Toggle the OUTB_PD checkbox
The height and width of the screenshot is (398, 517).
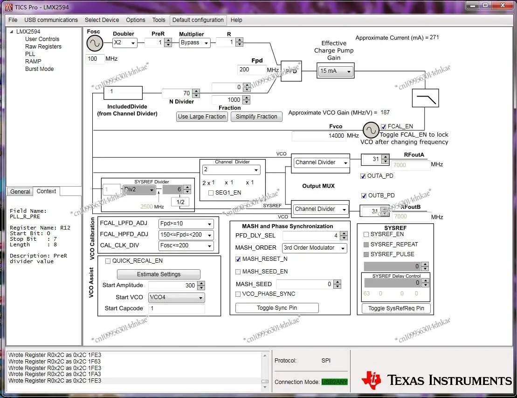pyautogui.click(x=364, y=196)
